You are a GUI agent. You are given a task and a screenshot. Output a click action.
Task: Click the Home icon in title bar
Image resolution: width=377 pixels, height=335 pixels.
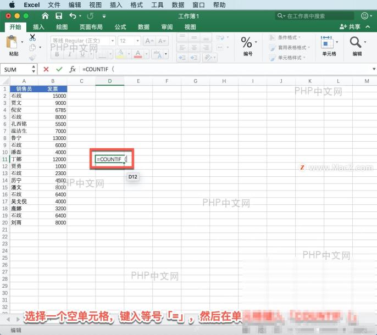[x=45, y=16]
